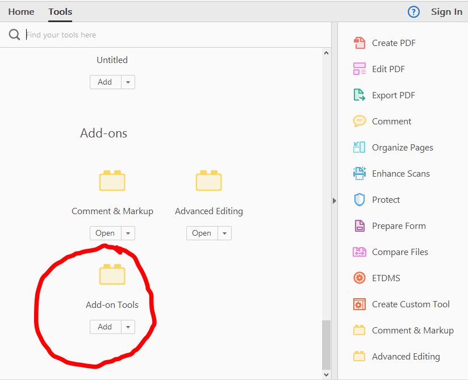Select the Tools tab
Image resolution: width=468 pixels, height=380 pixels.
point(60,11)
